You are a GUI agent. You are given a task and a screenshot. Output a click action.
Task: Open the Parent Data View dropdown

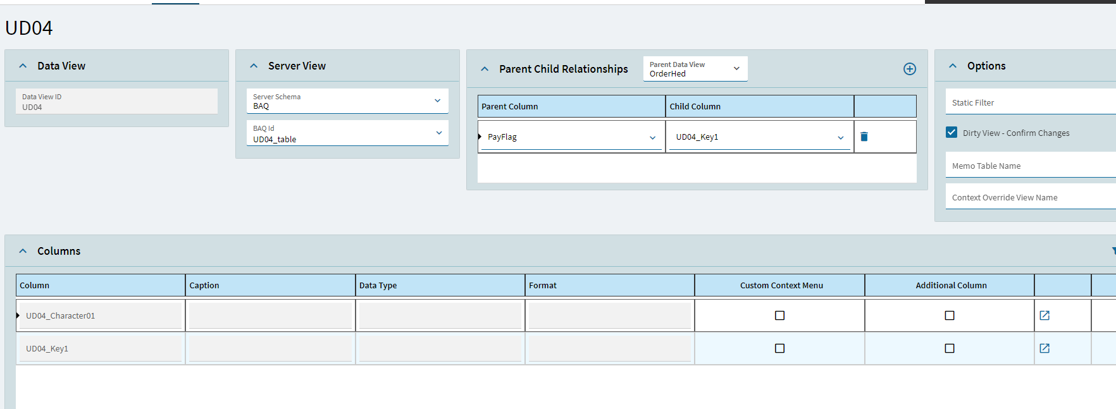(x=736, y=68)
